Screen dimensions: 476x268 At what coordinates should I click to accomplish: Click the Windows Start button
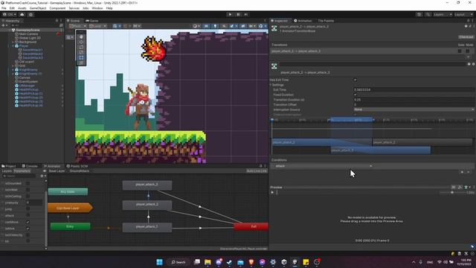159,262
